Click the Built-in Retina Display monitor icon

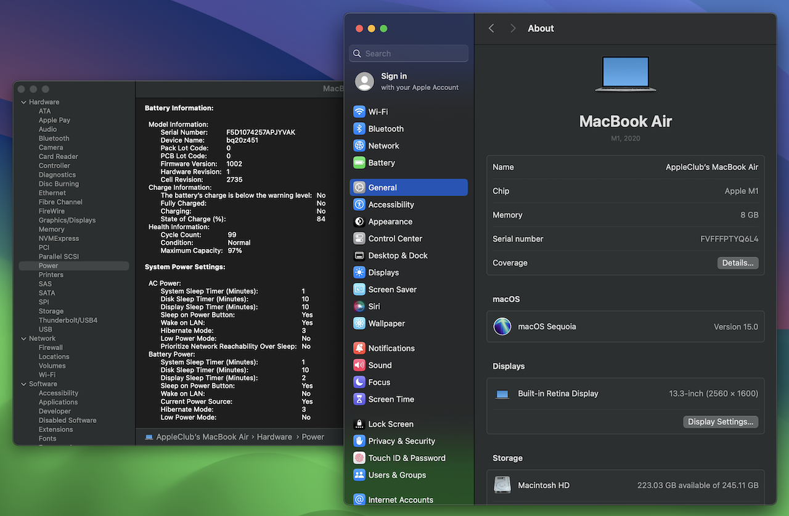[502, 394]
